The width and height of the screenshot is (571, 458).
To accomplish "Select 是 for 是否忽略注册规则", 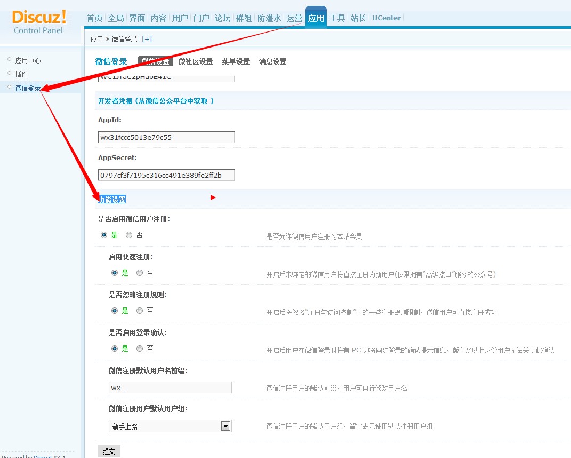I will click(x=115, y=311).
